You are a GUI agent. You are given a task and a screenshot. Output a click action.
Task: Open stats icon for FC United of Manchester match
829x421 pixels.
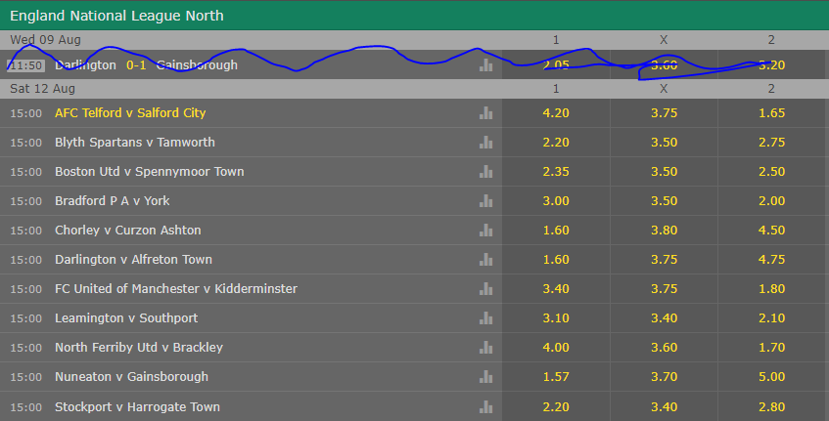[485, 288]
